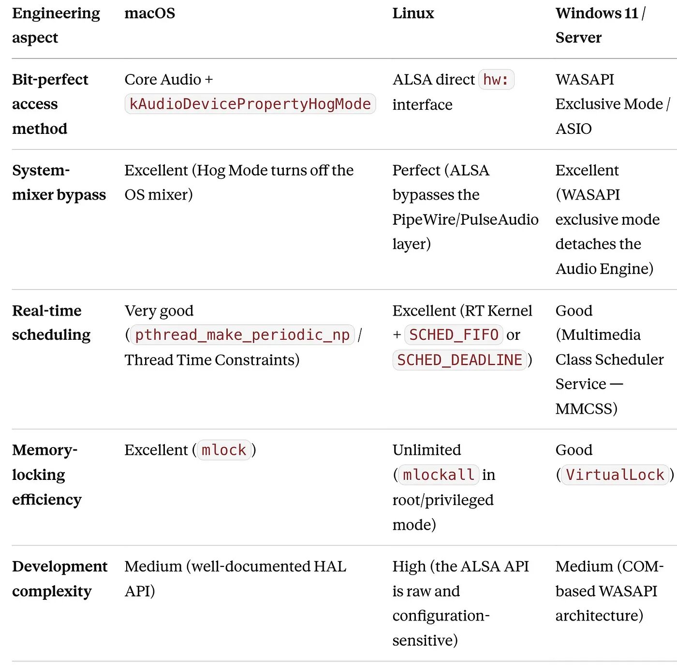
Task: Click the Linux column header
Action: point(413,13)
